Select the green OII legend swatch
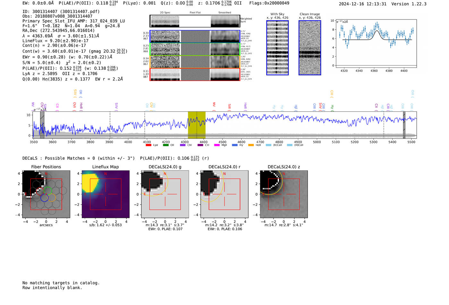Image resolution: width=449 pixels, height=305 pixels. pos(165,145)
